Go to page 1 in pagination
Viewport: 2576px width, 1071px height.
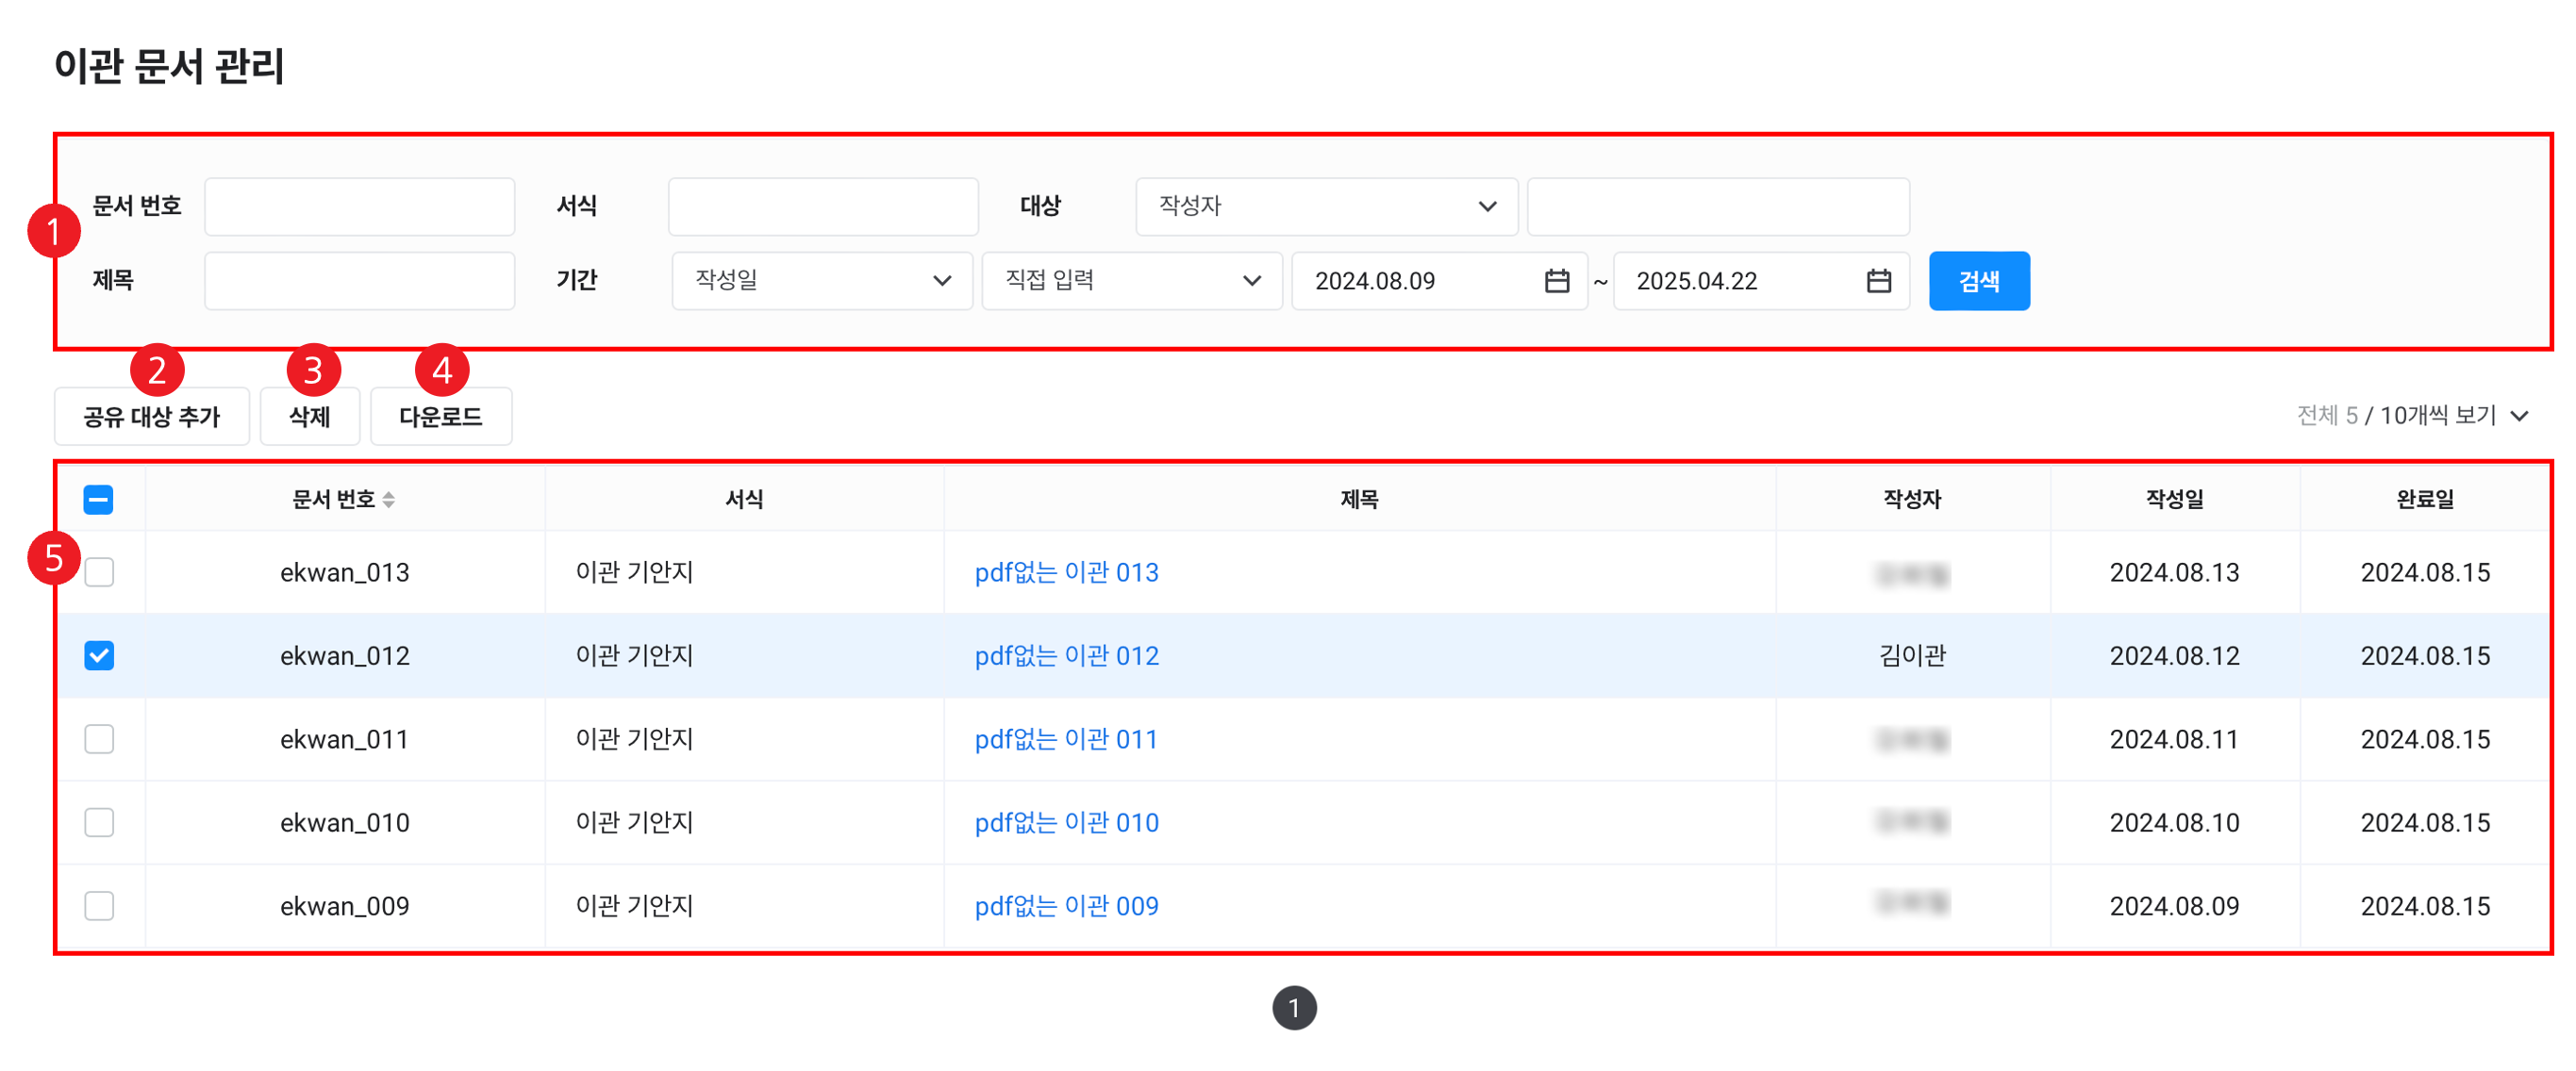click(1293, 1008)
